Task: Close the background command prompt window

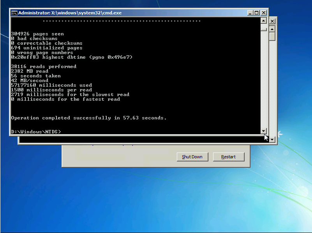Action: (272, 21)
